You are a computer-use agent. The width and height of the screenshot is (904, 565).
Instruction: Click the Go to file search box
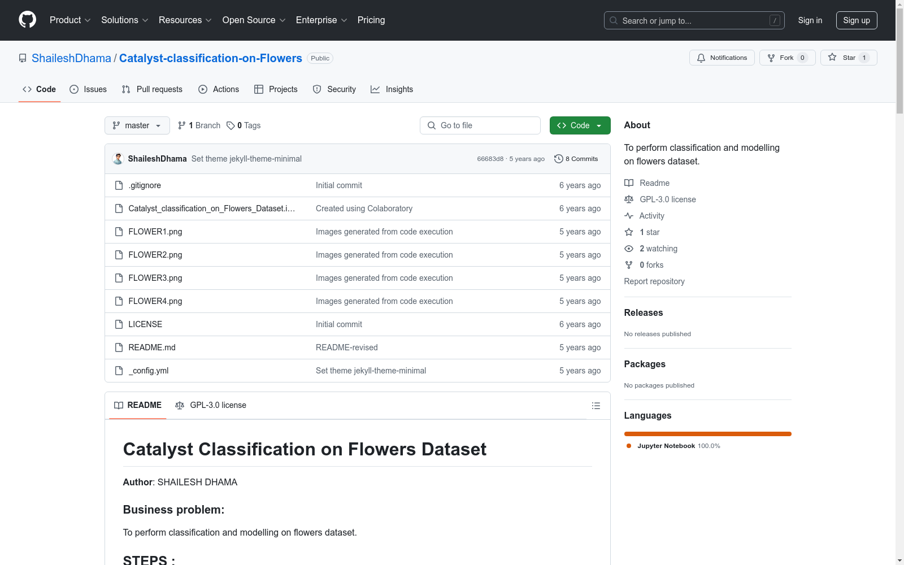click(x=480, y=125)
